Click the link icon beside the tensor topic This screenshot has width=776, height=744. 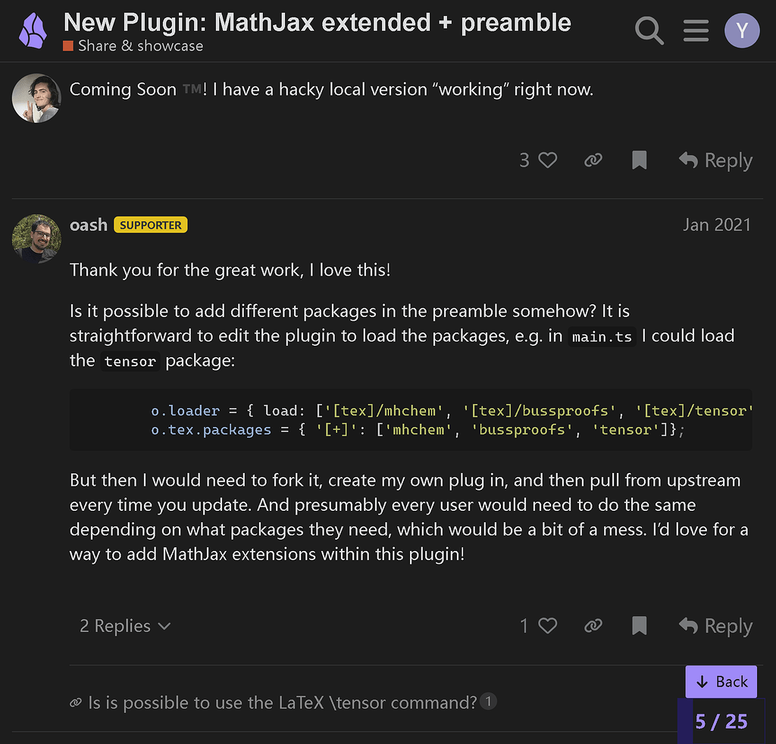click(x=75, y=702)
